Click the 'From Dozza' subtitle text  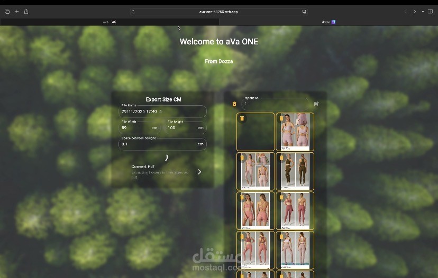point(218,61)
